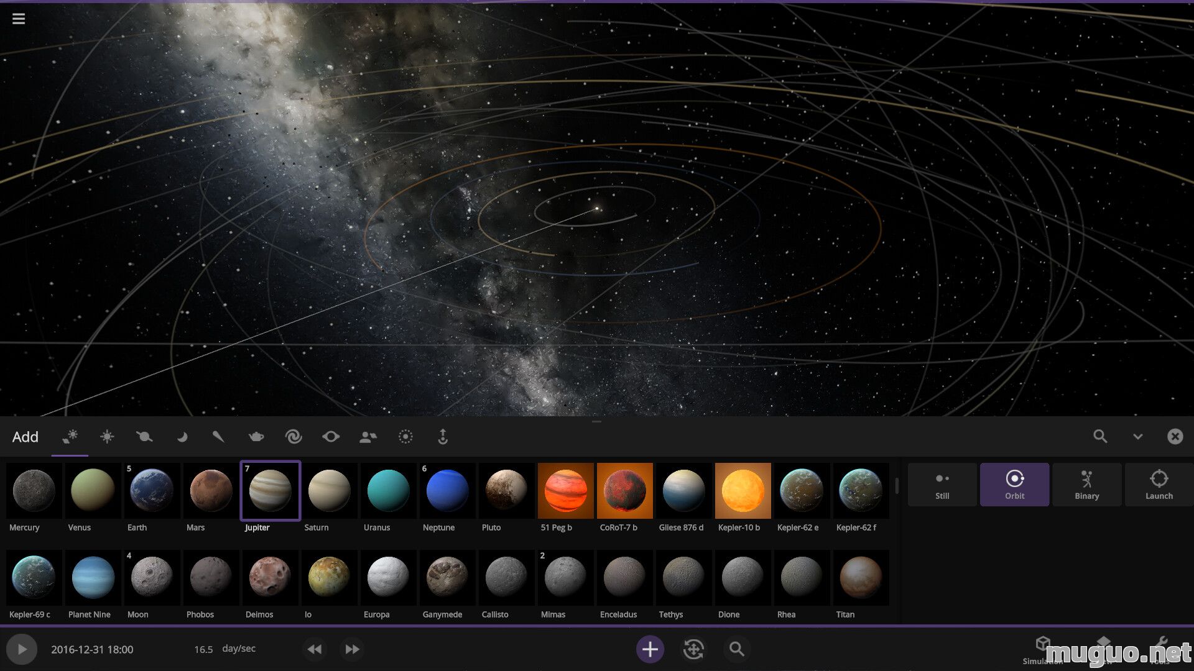The image size is (1194, 671).
Task: Expand the Add panel chevron dropdown
Action: (x=1137, y=437)
